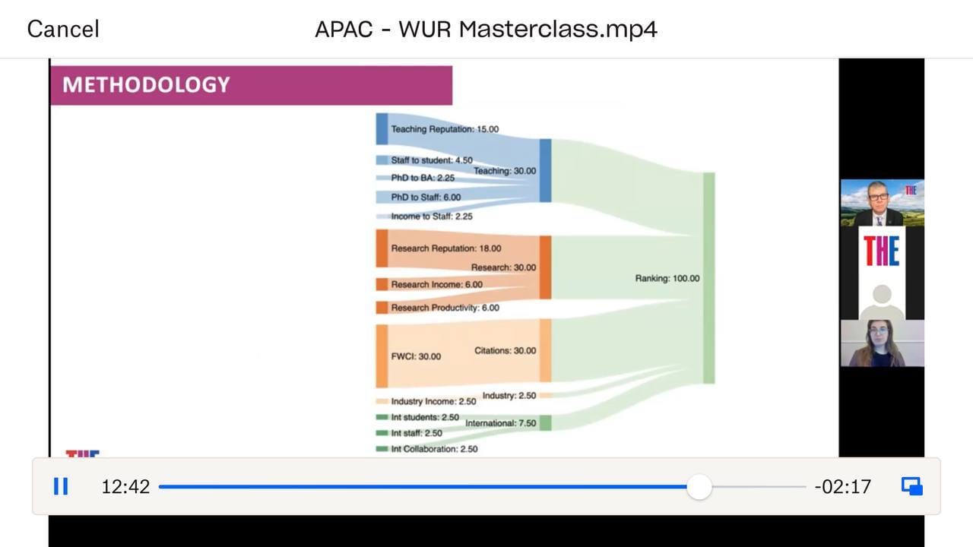Screen dimensions: 973x547
Task: Click the Citations: 30.00 node
Action: point(545,350)
